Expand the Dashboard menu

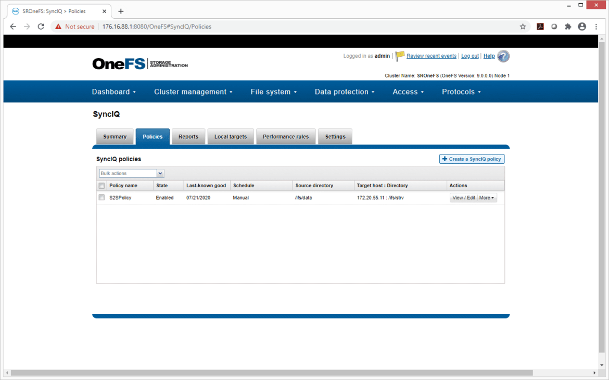point(114,92)
